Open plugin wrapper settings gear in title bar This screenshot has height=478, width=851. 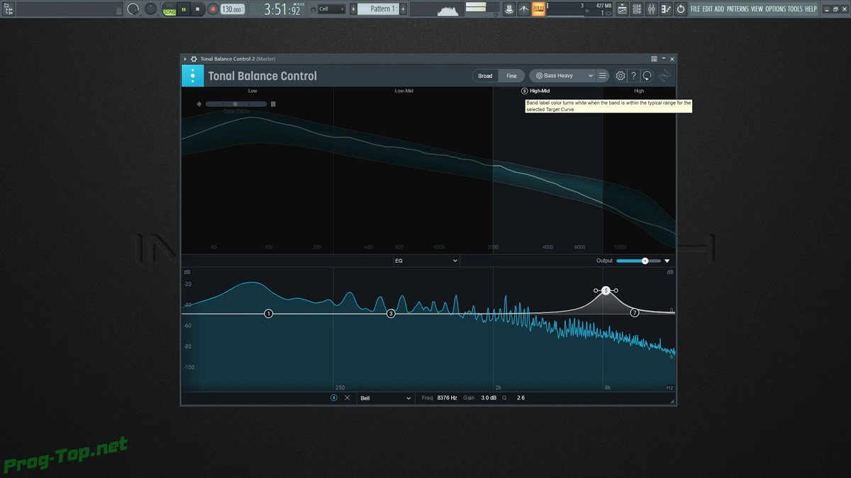click(194, 59)
